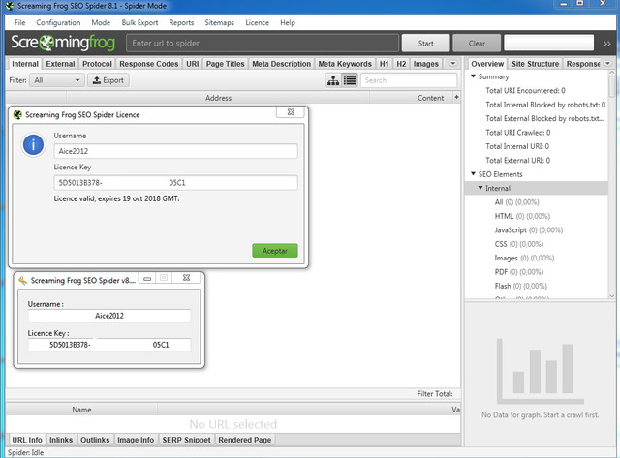Click the keygen window key icon

click(x=22, y=280)
